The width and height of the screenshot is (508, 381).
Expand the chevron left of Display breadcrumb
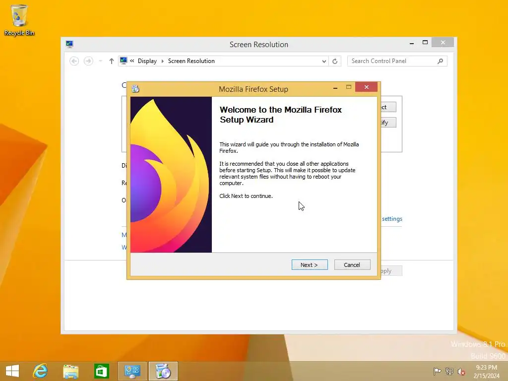pyautogui.click(x=132, y=61)
